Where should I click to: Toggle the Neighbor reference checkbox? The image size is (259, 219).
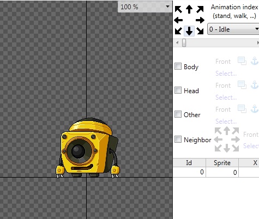click(x=178, y=139)
